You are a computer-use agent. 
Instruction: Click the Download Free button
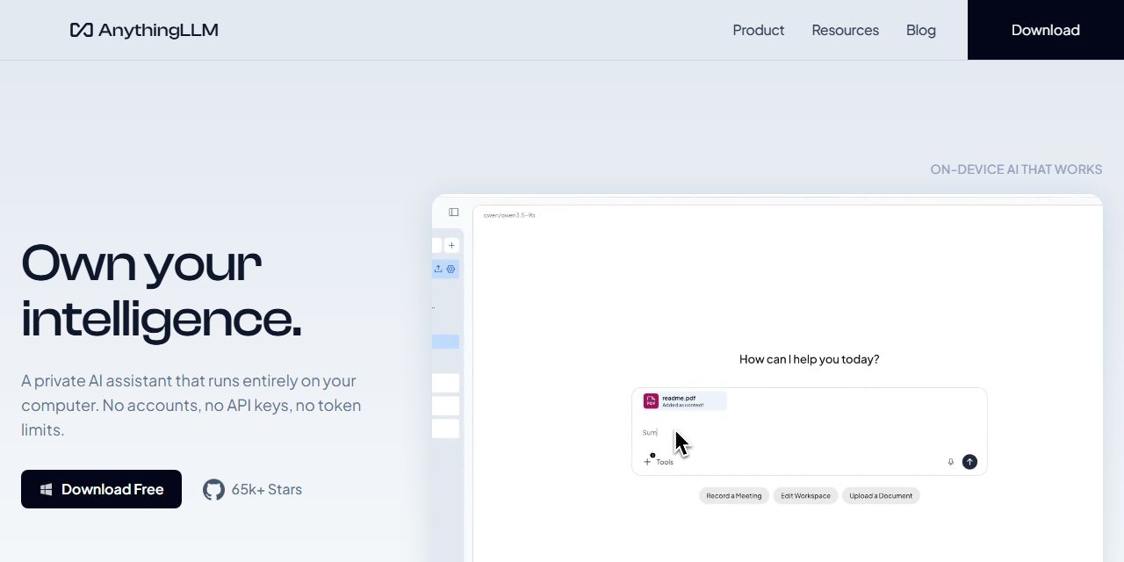[101, 489]
